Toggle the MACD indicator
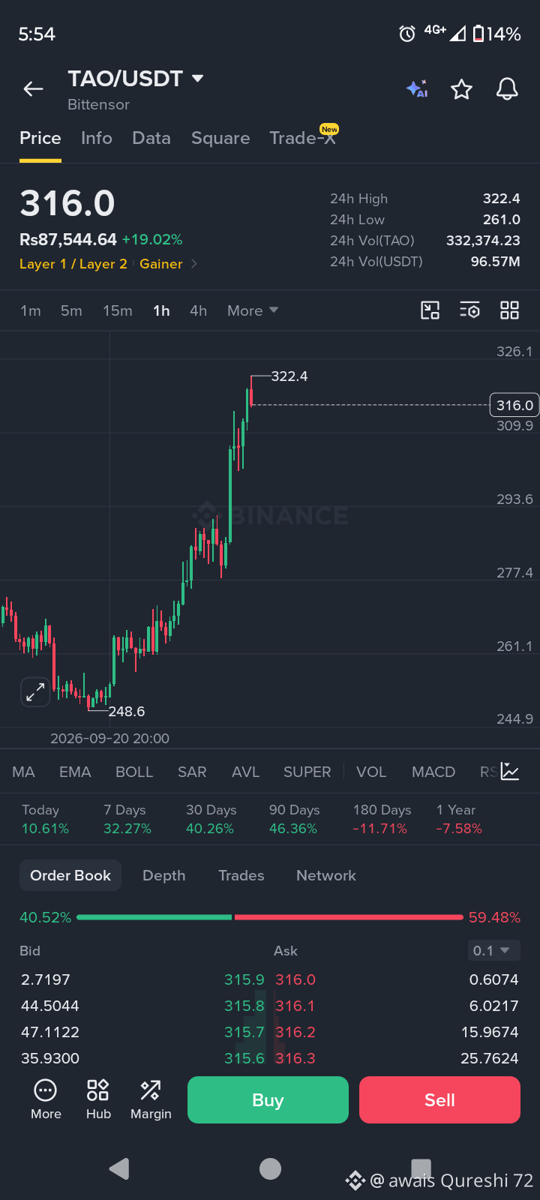The width and height of the screenshot is (540, 1200). (x=433, y=772)
